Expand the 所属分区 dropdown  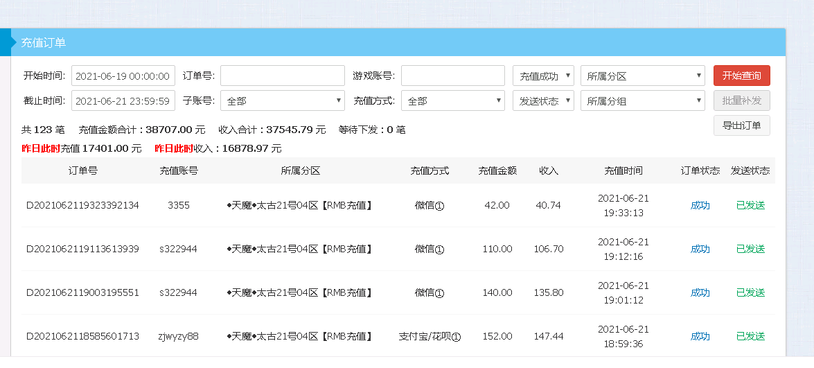click(642, 76)
